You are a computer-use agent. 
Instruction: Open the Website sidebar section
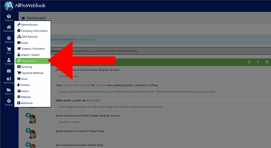coord(9,40)
